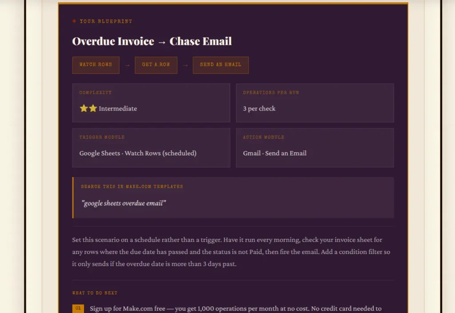Click the Intermediate complexity text
The width and height of the screenshot is (455, 313).
coord(118,109)
